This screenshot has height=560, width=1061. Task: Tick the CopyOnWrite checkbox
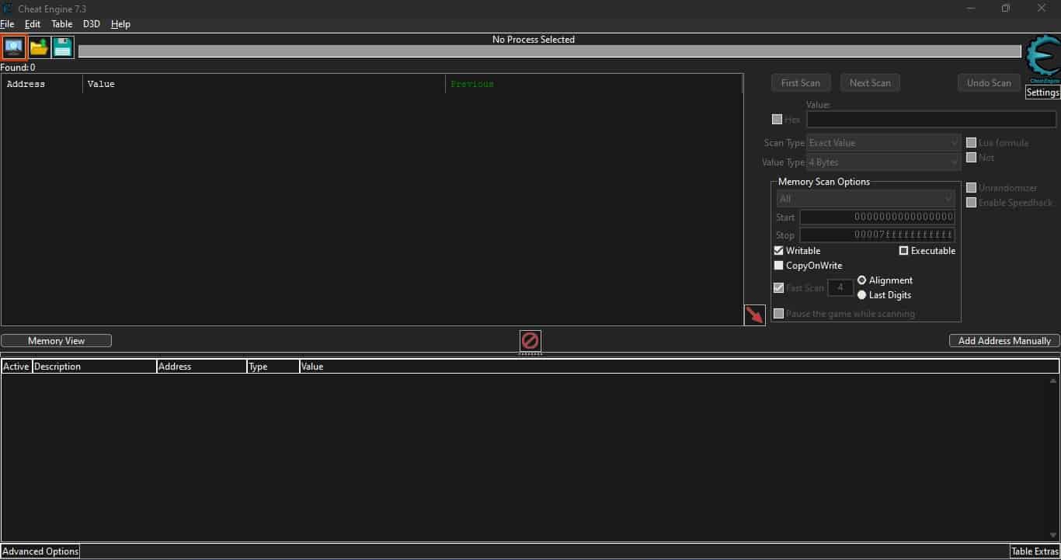pyautogui.click(x=779, y=266)
